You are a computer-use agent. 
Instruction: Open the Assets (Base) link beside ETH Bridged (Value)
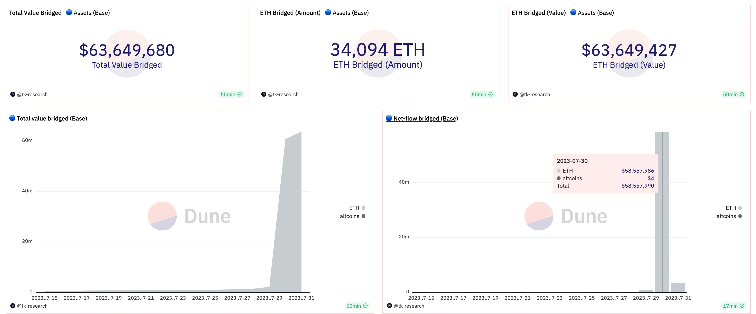click(x=596, y=13)
